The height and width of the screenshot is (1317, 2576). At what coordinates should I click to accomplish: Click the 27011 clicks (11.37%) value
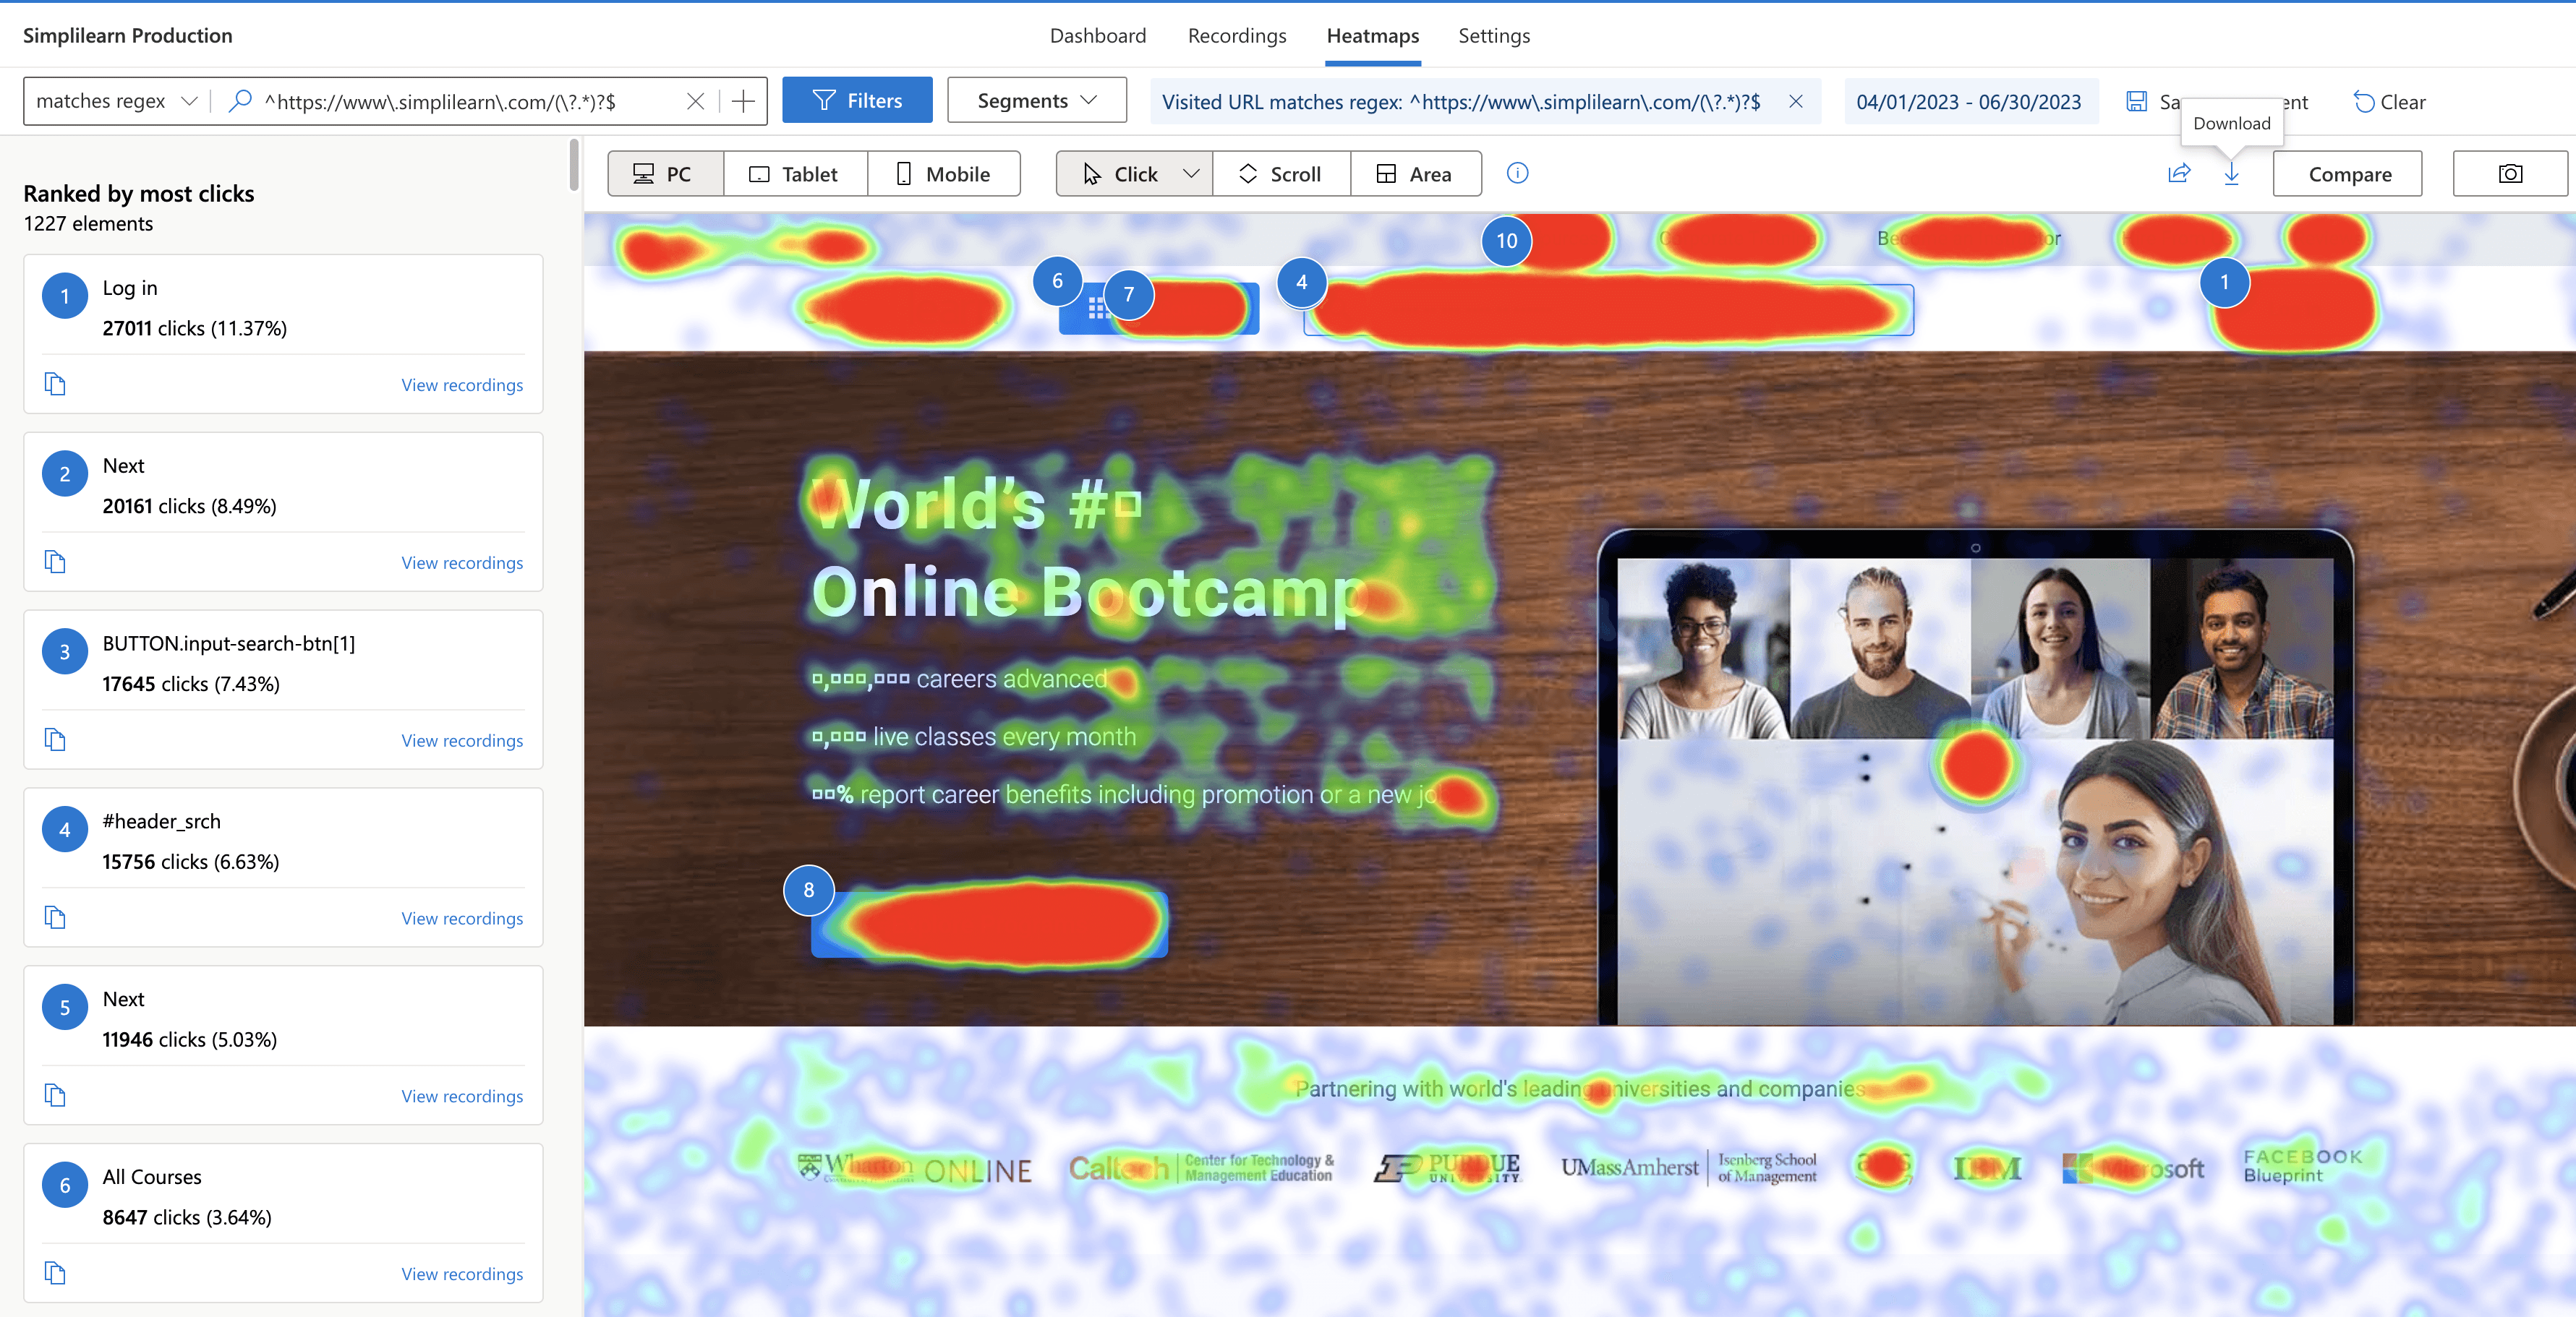(x=195, y=329)
